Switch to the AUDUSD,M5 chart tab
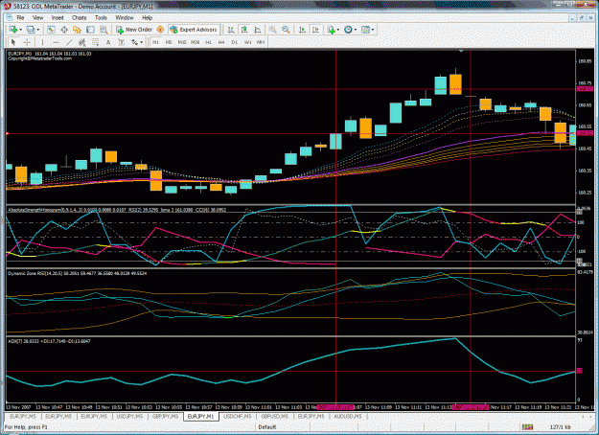Screen dimensions: 599x435 (347, 416)
